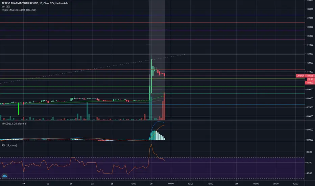Click the 1.8000 price axis label

click(310, 9)
